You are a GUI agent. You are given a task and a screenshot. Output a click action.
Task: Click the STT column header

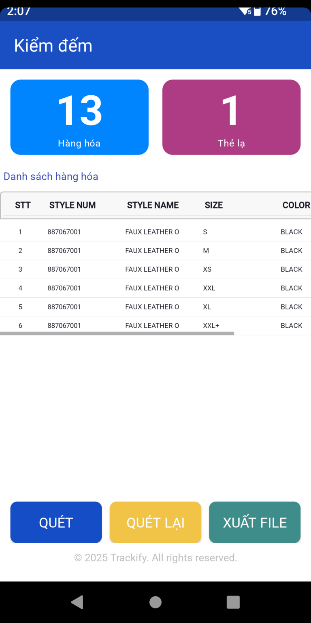pyautogui.click(x=23, y=205)
